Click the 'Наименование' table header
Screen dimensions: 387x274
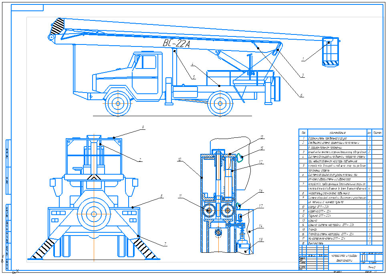337,133
